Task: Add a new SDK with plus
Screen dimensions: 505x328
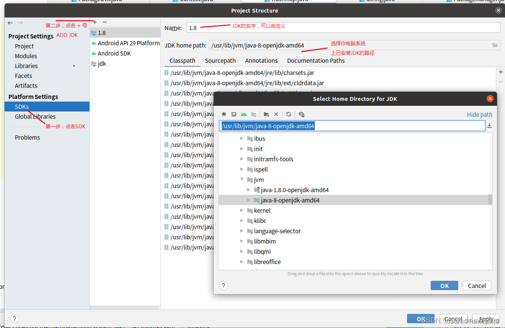Action: click(x=95, y=22)
